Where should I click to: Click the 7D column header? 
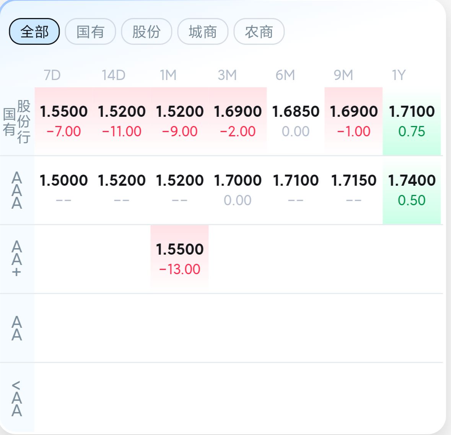click(x=52, y=75)
